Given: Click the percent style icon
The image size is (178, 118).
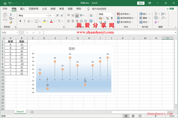Looking at the screenshot, I should pyautogui.click(x=107, y=18).
